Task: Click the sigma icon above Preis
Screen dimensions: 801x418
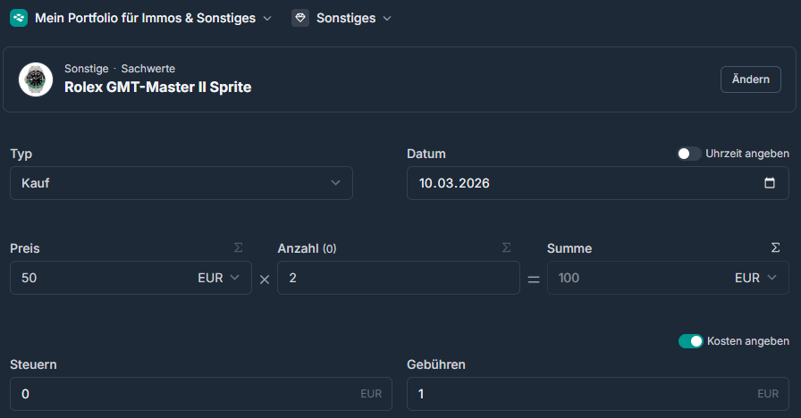Action: 238,247
